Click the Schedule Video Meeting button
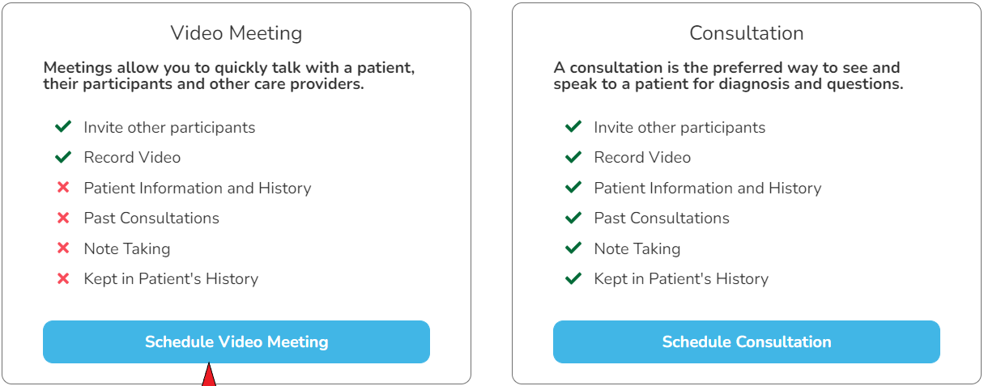 click(236, 341)
